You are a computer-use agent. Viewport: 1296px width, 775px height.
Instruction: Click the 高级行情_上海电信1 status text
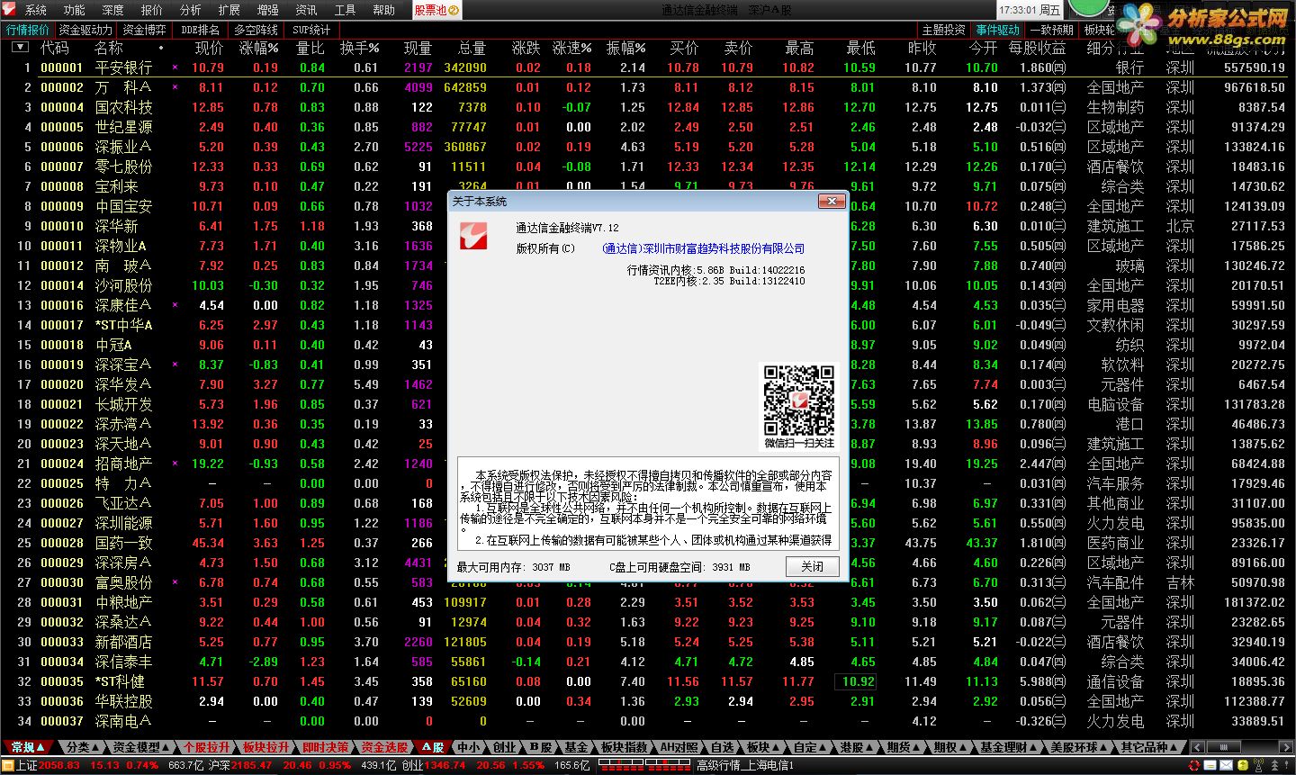pos(745,765)
